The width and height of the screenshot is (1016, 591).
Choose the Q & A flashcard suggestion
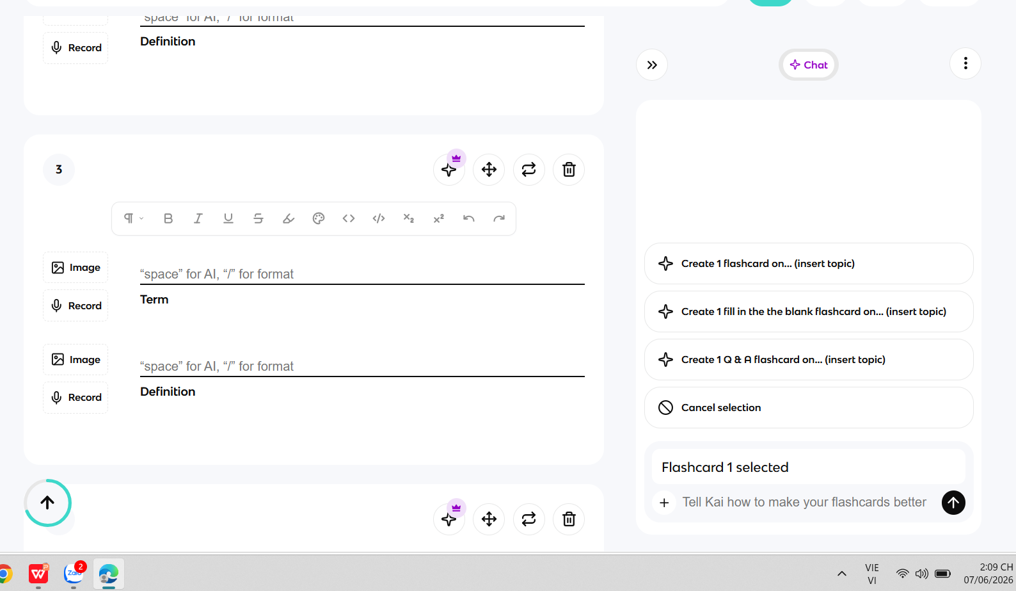click(809, 360)
